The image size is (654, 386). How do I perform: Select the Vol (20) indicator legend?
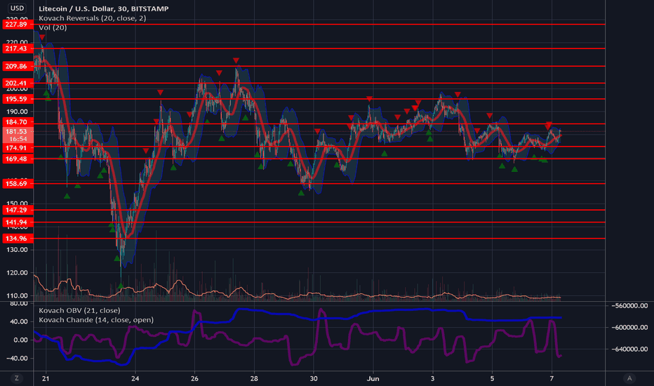coord(53,27)
